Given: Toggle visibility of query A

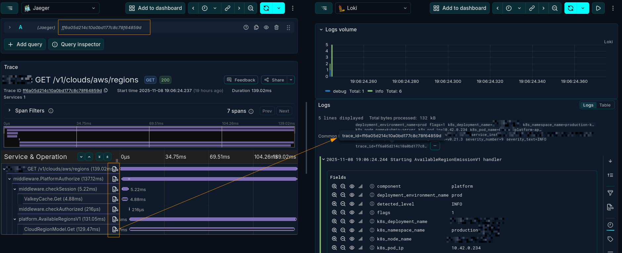Looking at the screenshot, I should [x=266, y=27].
